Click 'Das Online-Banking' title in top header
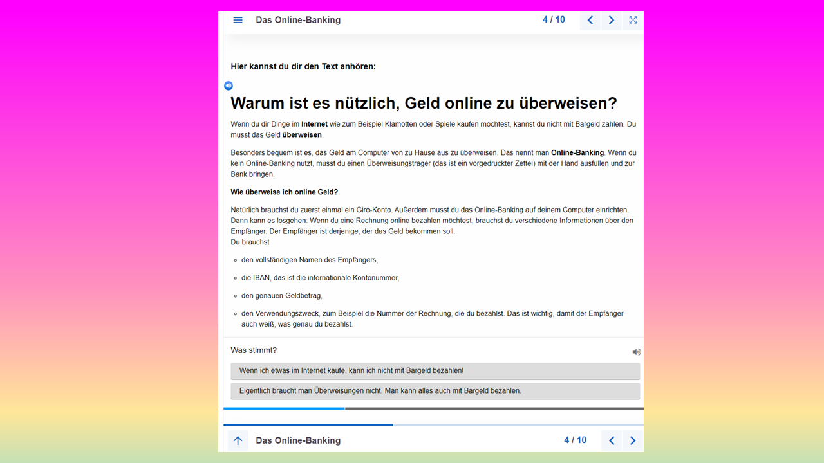The image size is (824, 463). 298,20
